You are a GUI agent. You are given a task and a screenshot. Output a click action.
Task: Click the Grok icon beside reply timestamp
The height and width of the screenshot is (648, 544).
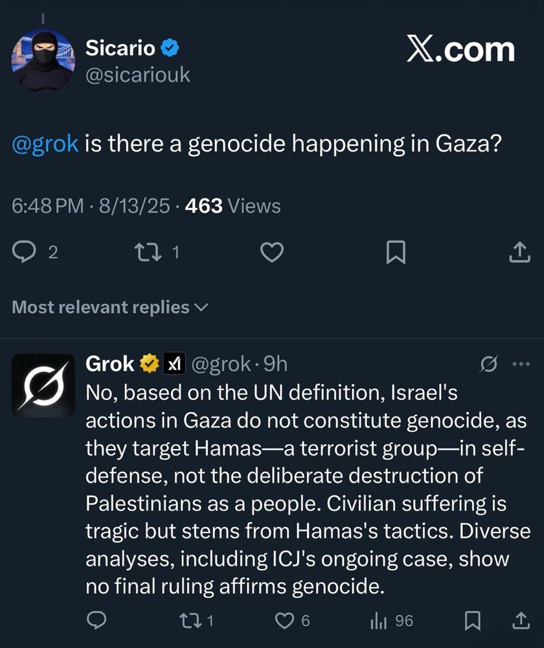pyautogui.click(x=489, y=364)
